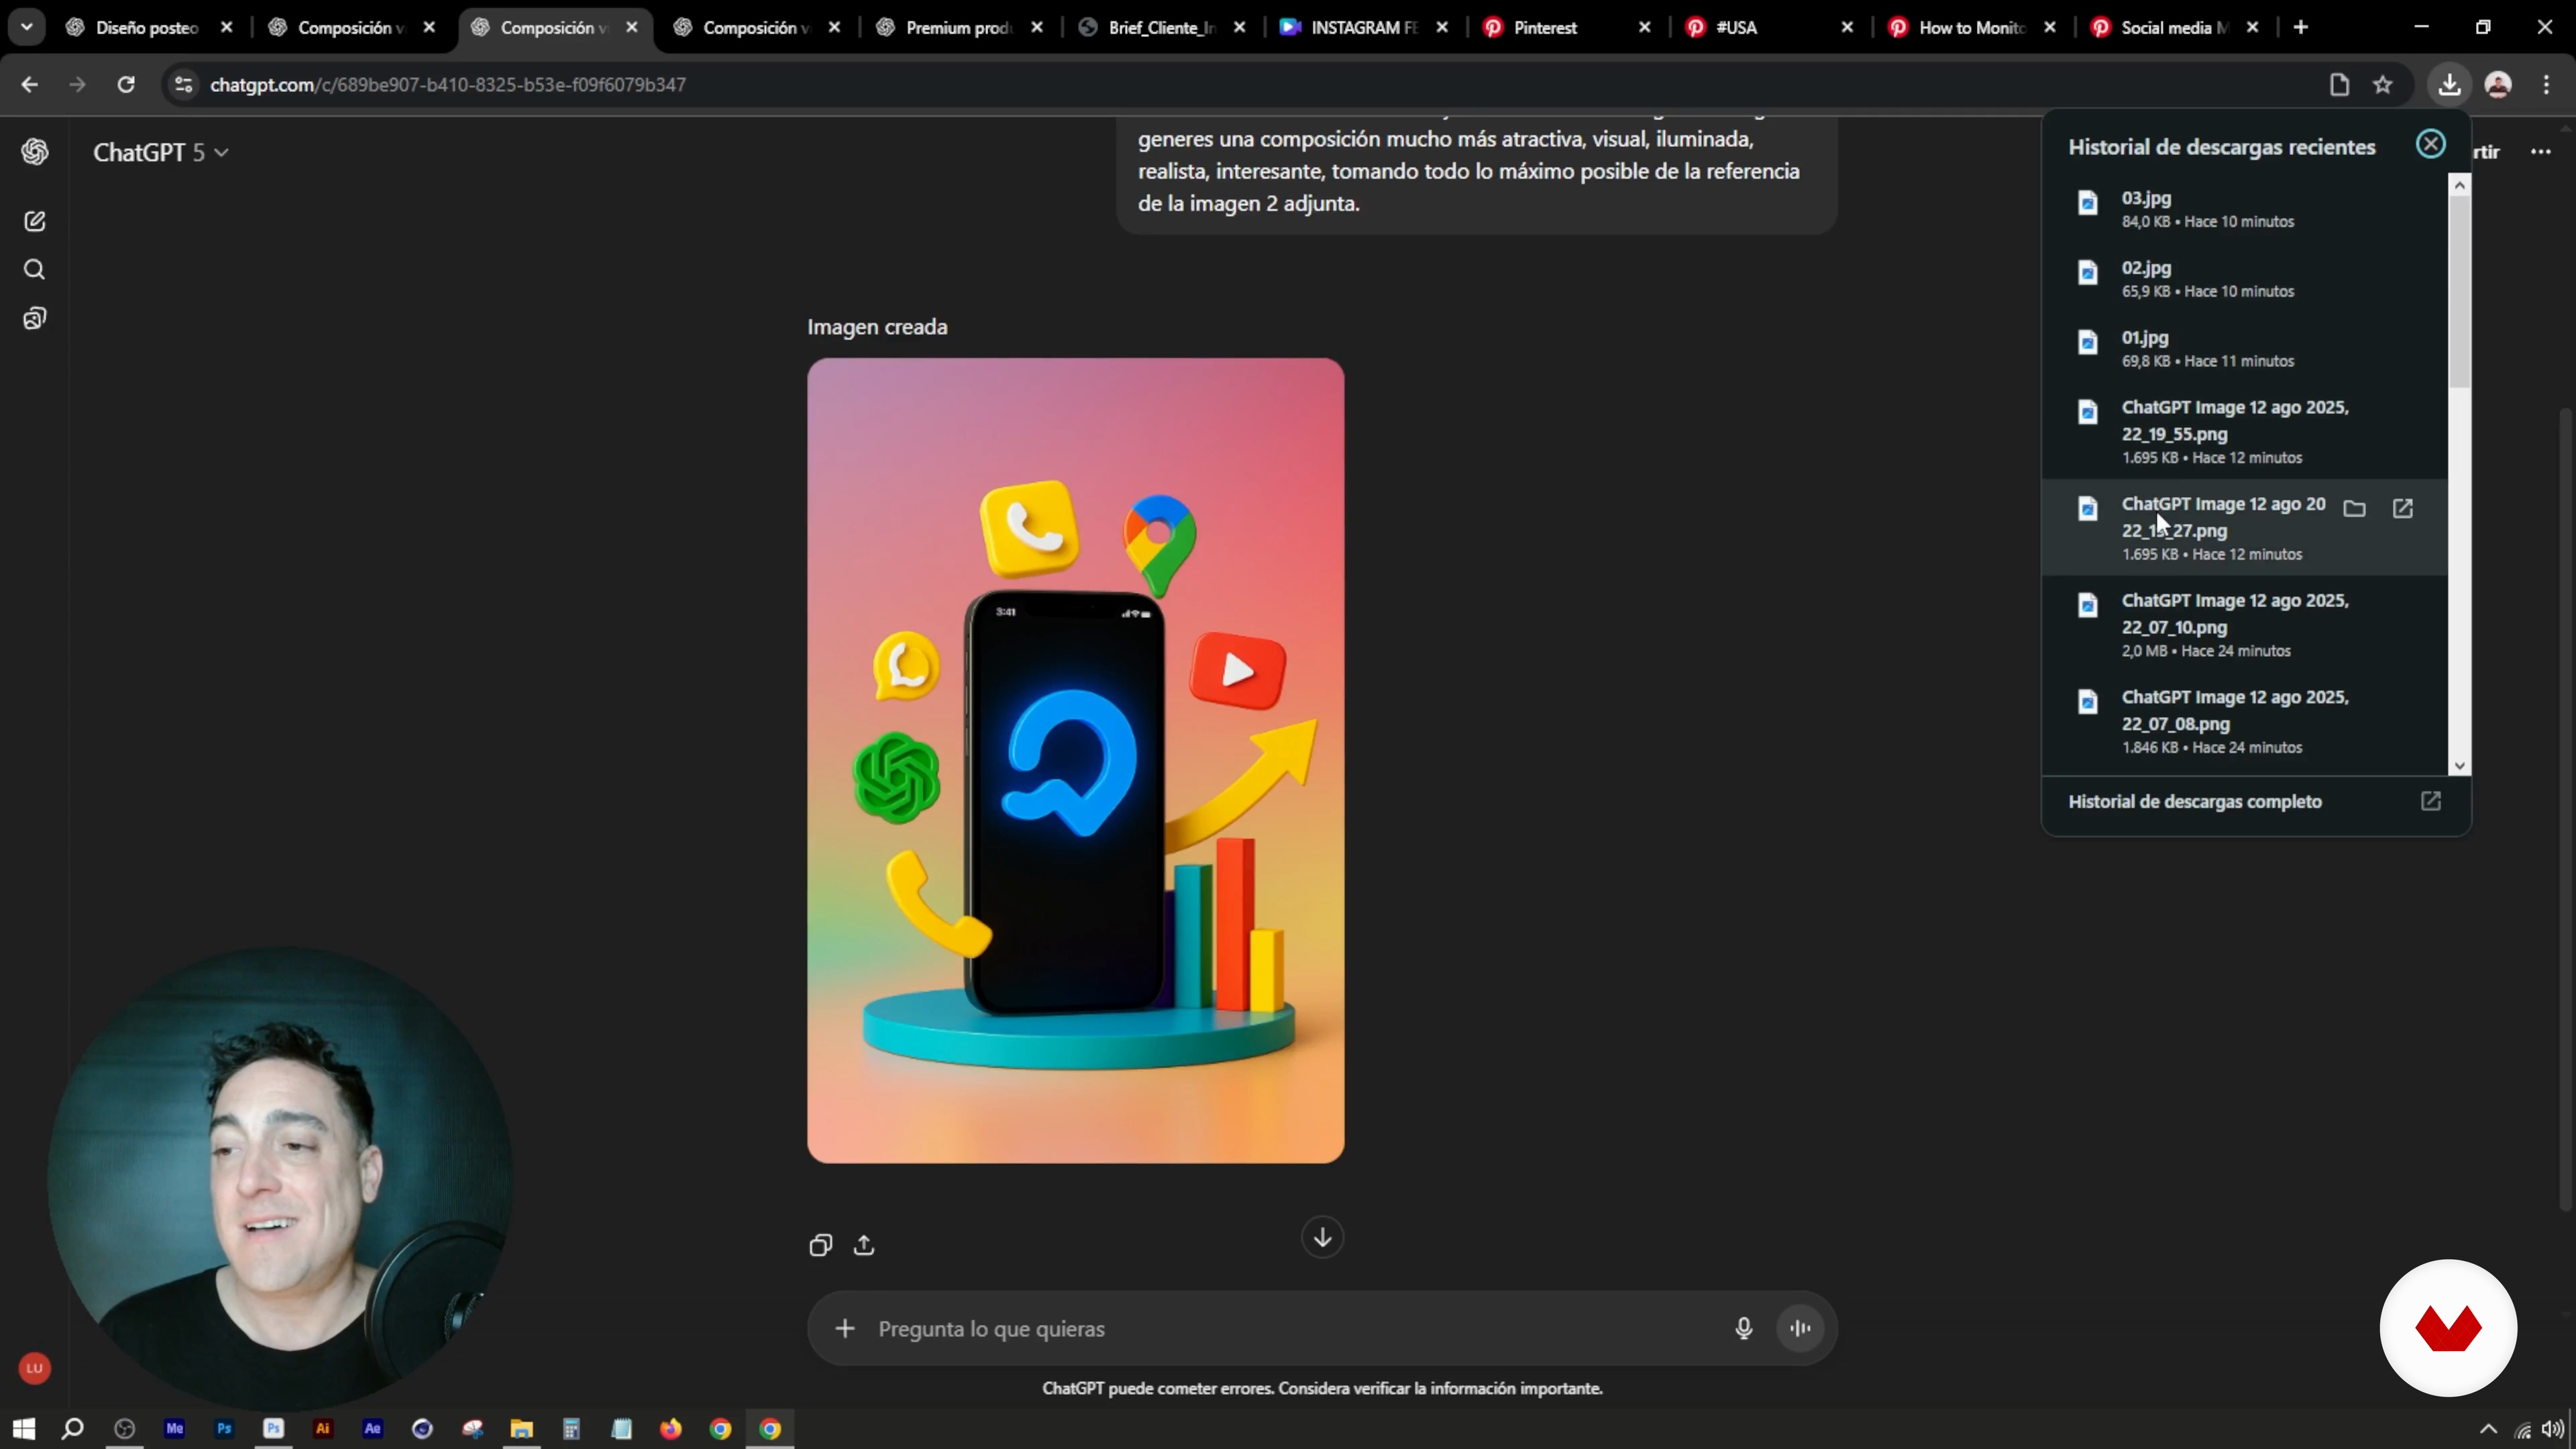Launch Adobe Illustrator from taskbar

323,1429
